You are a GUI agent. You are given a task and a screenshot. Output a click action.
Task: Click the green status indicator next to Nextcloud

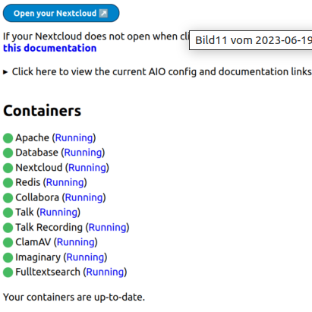[x=8, y=168]
